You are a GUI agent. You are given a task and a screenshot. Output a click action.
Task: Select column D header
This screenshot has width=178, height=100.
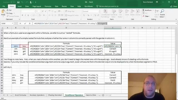pos(66,28)
